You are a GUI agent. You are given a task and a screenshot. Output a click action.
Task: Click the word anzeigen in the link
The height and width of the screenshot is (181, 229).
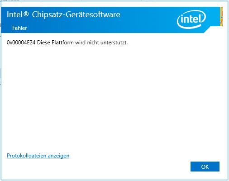(58, 156)
